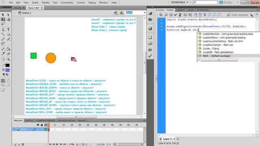Click the Play button in timeline
Image resolution: width=260 pixels, height=146 pixels.
point(57,144)
